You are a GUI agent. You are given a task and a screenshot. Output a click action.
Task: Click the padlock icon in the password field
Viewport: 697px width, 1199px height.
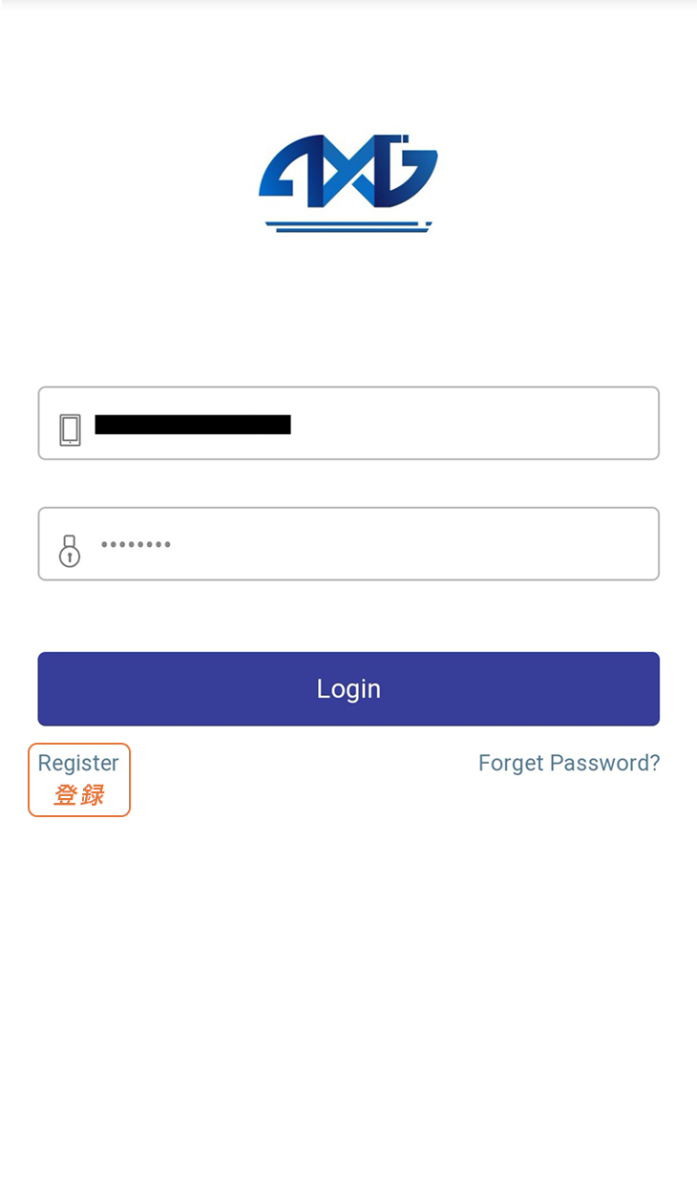(70, 551)
